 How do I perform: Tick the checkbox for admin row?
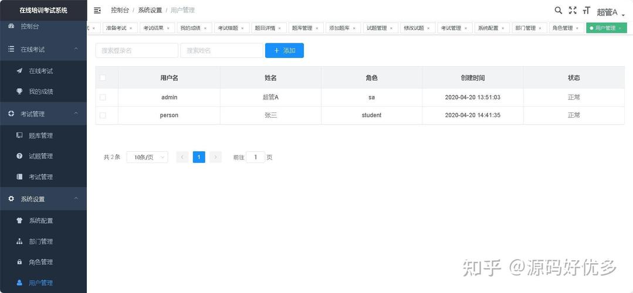click(x=103, y=97)
